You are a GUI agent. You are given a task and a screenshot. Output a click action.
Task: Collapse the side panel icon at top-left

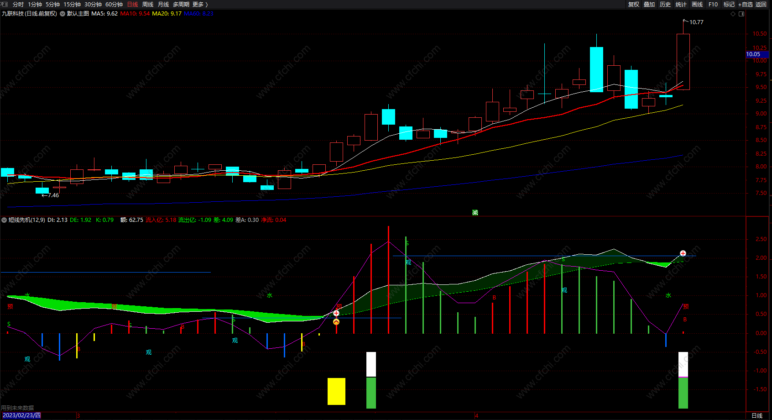[5, 4]
